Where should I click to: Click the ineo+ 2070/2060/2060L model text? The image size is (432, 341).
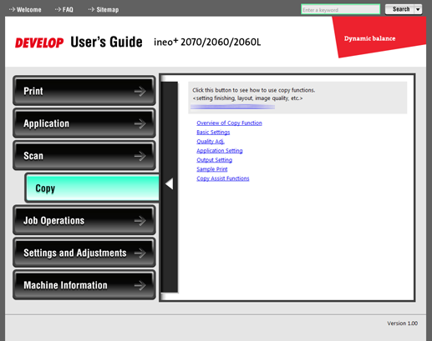coord(207,42)
